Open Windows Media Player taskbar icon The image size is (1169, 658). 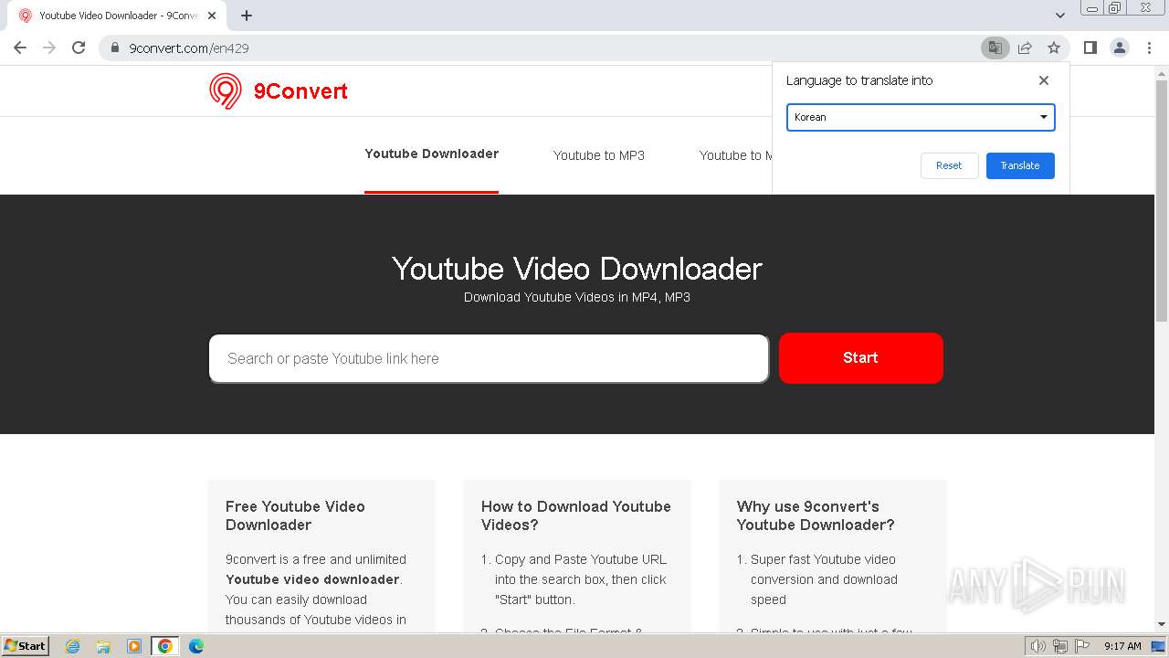(x=134, y=646)
